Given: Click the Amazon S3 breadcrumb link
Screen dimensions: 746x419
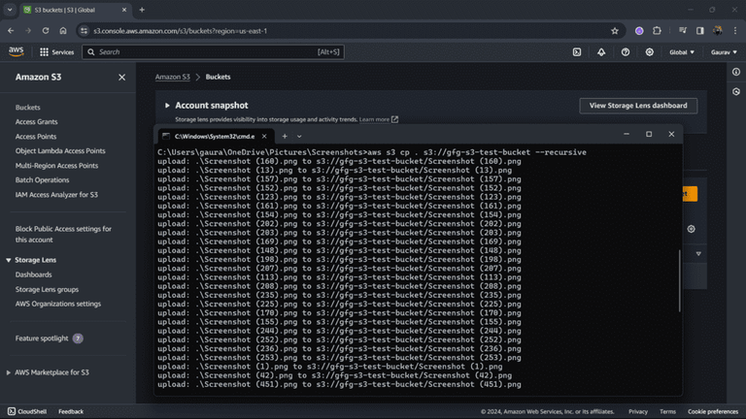Looking at the screenshot, I should [x=173, y=77].
